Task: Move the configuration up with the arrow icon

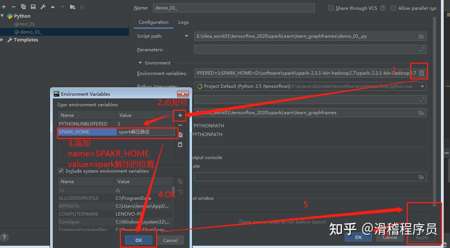Action: [x=53, y=6]
